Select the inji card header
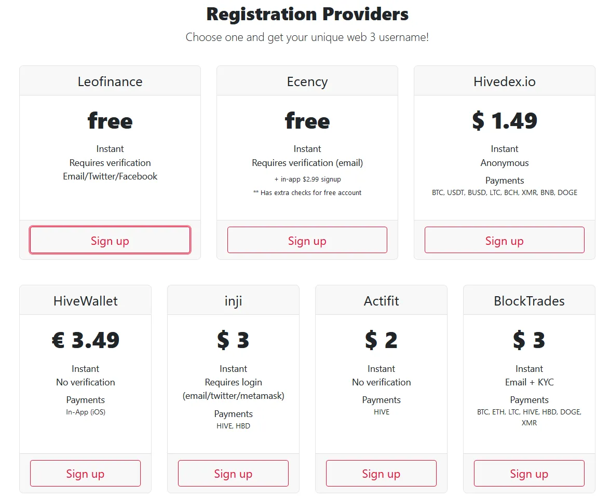Viewport: 610px width, 499px height. (233, 300)
